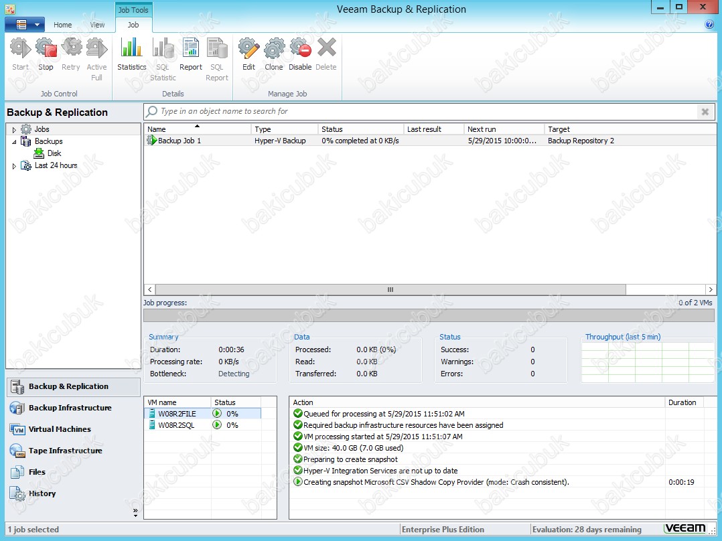Viewport: 722px width, 541px height.
Task: Click the Veeam logo in status bar
Action: click(685, 528)
